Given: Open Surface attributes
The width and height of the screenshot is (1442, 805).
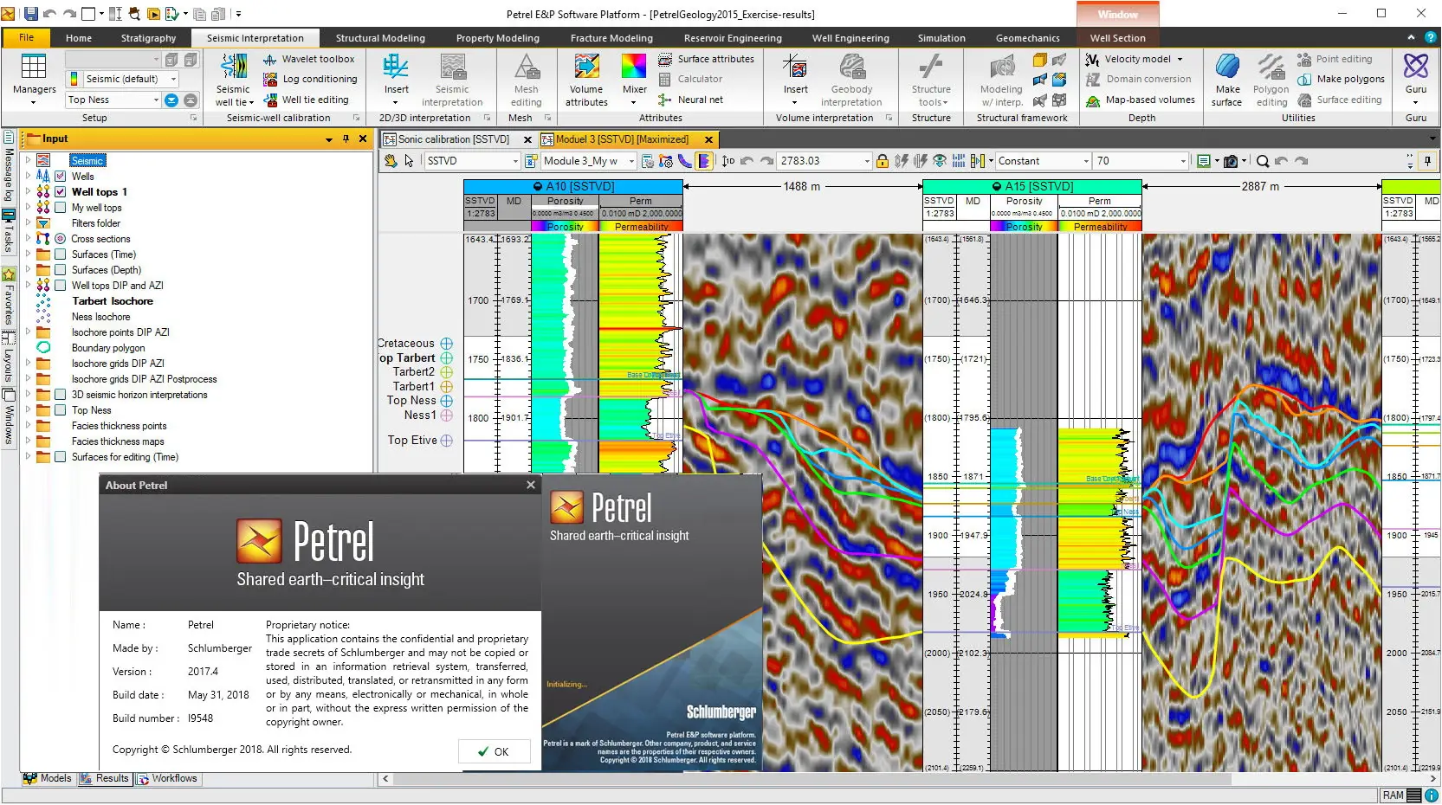Looking at the screenshot, I should click(707, 59).
